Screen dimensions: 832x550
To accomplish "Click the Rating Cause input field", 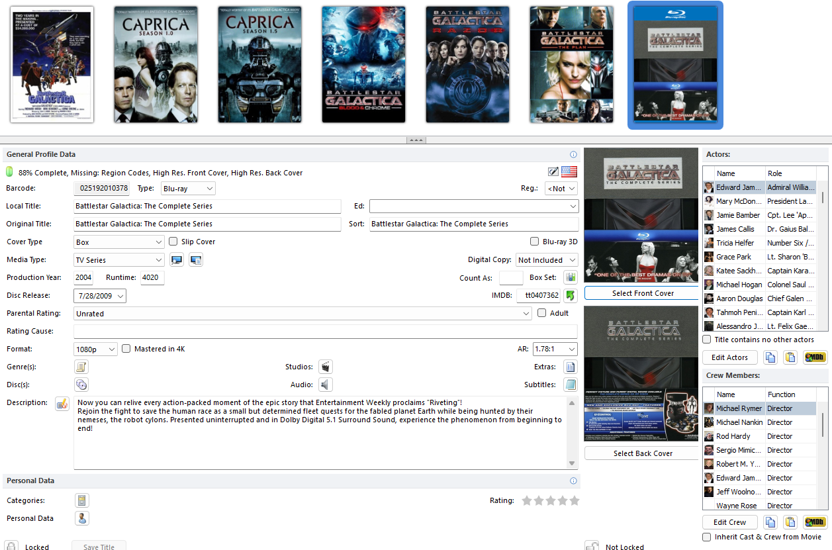I will pyautogui.click(x=326, y=331).
